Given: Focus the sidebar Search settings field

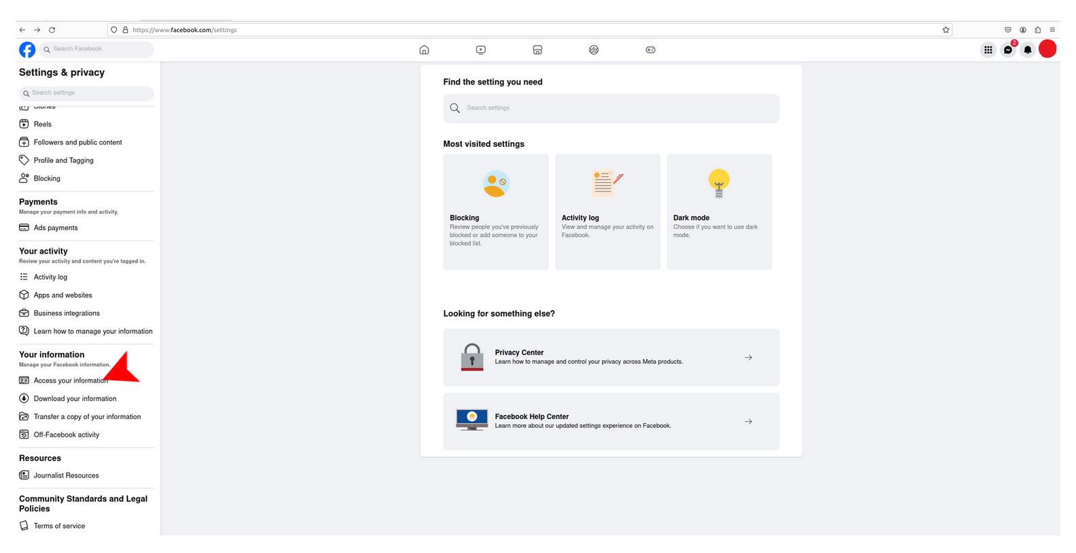Looking at the screenshot, I should [x=86, y=93].
